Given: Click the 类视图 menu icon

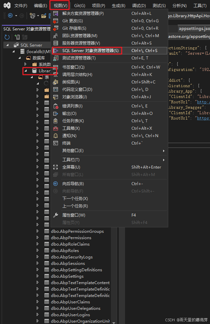Looking at the screenshot, I should point(56,82).
